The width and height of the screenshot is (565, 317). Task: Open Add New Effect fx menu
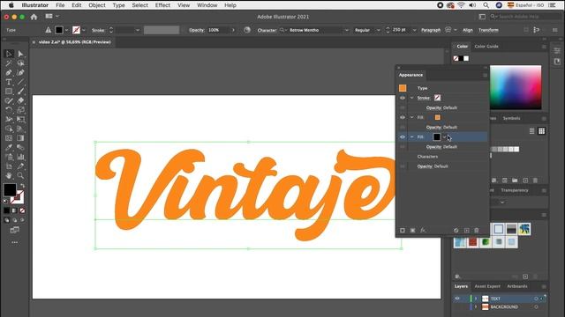[423, 231]
